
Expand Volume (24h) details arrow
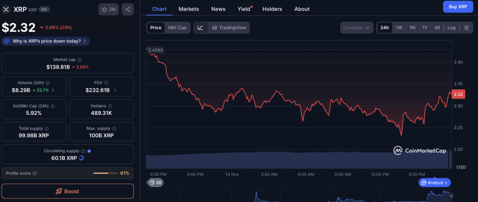(53, 90)
